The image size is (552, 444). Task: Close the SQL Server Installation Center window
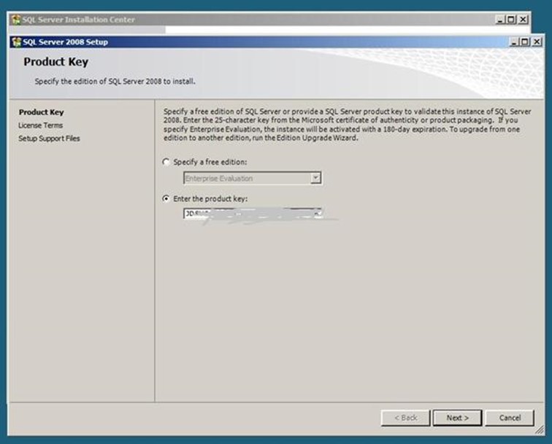[x=523, y=20]
